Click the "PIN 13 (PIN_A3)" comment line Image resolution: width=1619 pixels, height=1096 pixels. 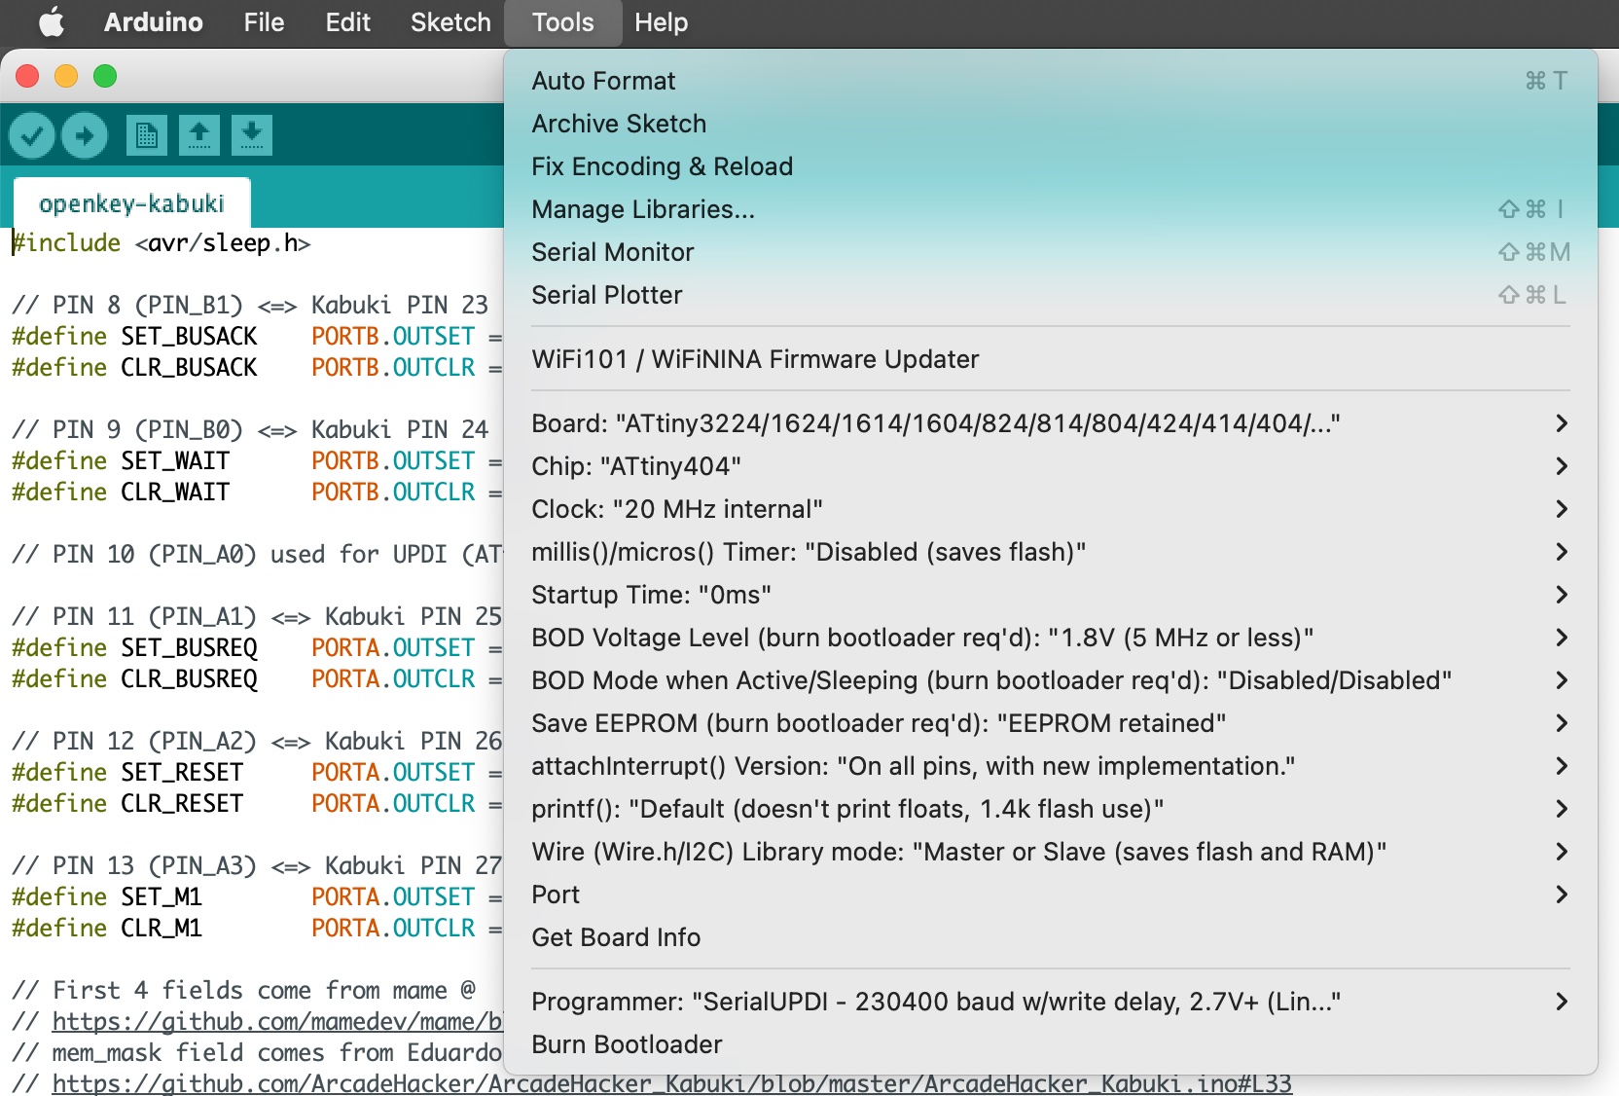click(x=257, y=865)
